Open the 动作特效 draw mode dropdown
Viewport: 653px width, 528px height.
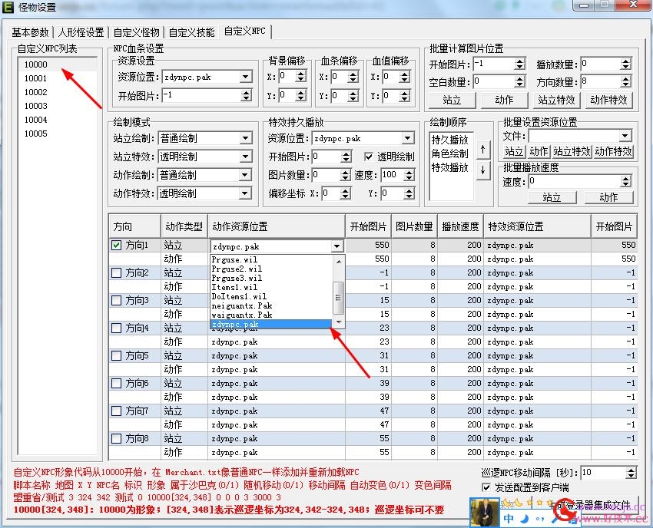(x=246, y=193)
